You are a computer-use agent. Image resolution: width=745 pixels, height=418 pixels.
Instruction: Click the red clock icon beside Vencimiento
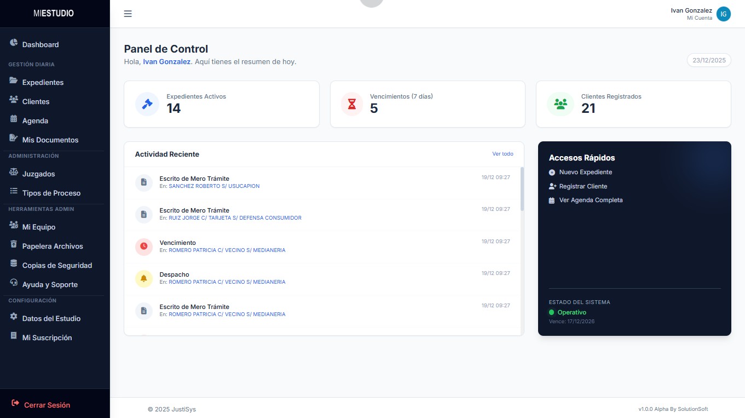[x=144, y=247]
